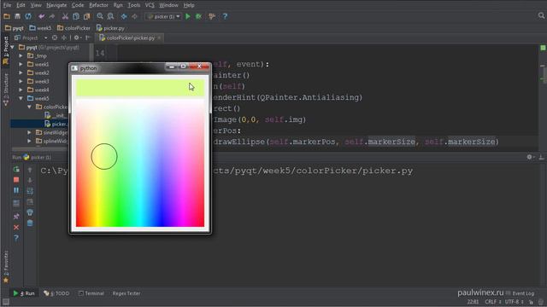Navigate back with the blue arrow icon
The image size is (547, 307).
click(124, 16)
